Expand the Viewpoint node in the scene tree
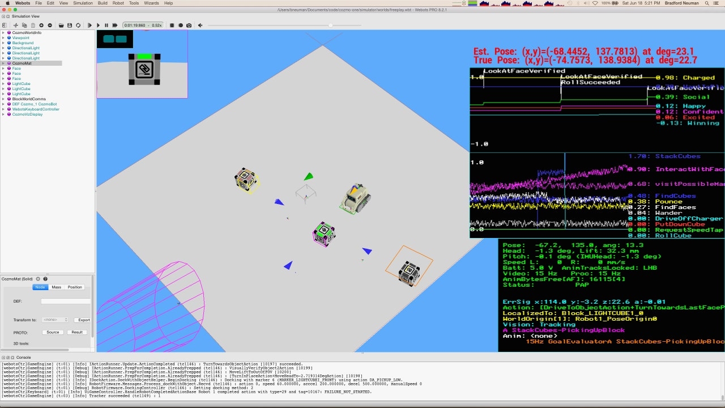The image size is (725, 408). pyautogui.click(x=3, y=37)
